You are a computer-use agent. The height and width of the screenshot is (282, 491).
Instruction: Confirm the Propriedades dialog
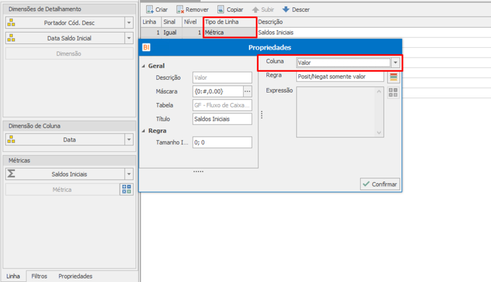tap(380, 184)
